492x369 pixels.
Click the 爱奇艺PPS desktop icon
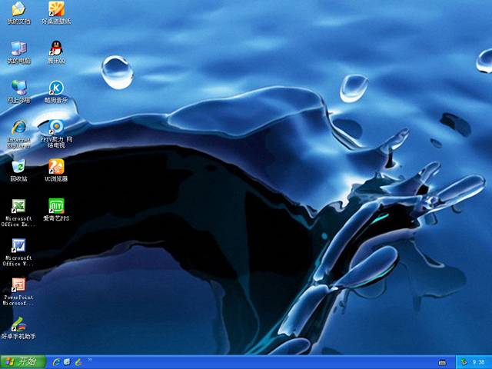(56, 206)
